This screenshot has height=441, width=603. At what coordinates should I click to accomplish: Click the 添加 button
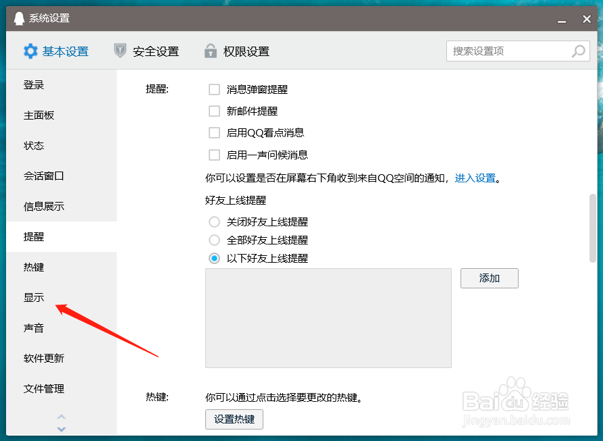[489, 278]
